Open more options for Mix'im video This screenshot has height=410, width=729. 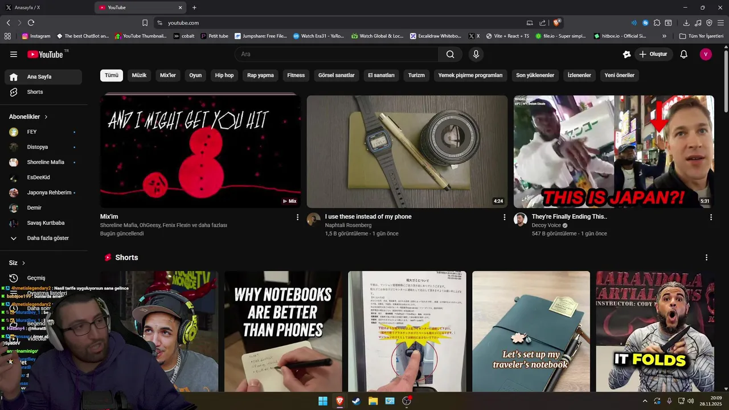pyautogui.click(x=297, y=217)
